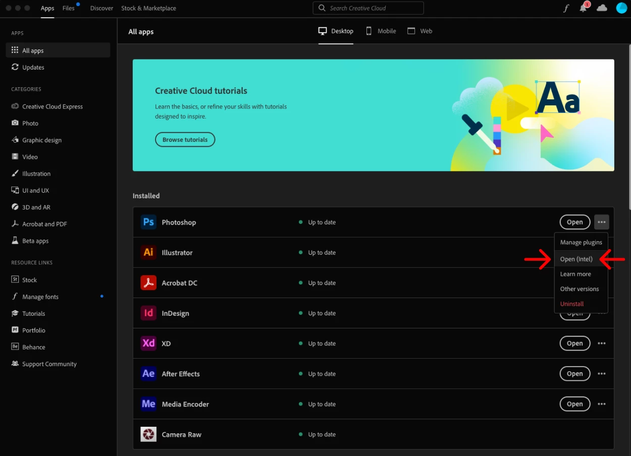Open the user account avatar
Screen dimensions: 631x456
point(621,8)
